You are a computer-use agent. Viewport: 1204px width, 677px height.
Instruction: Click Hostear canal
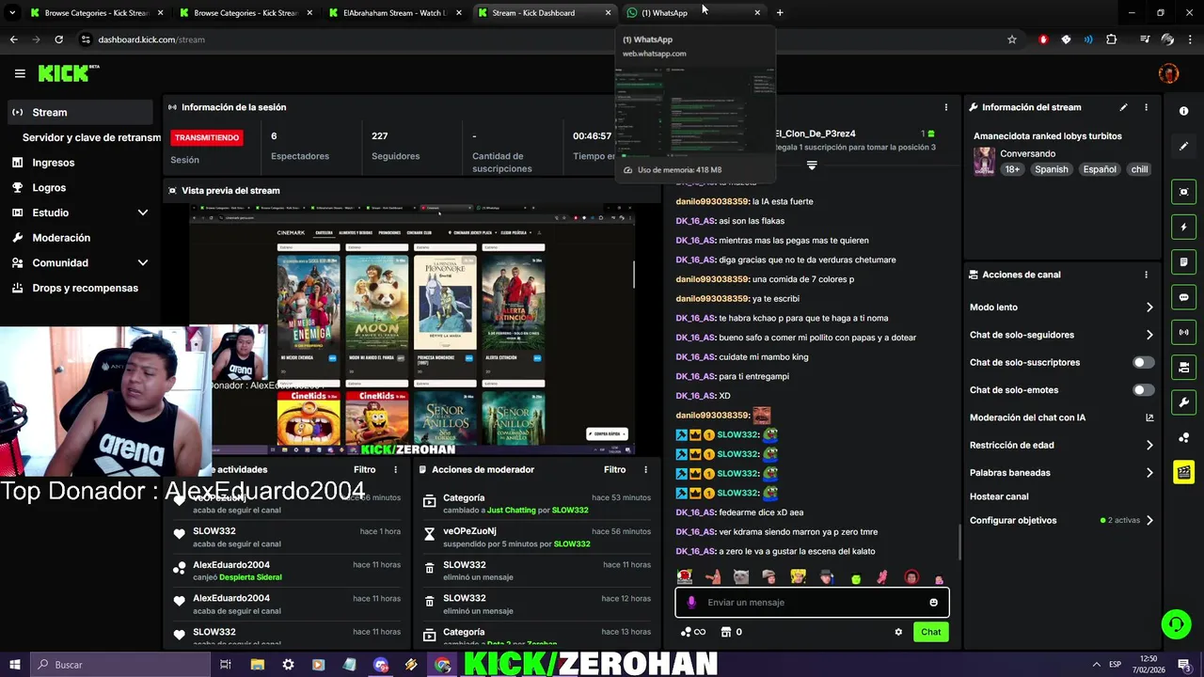999,496
